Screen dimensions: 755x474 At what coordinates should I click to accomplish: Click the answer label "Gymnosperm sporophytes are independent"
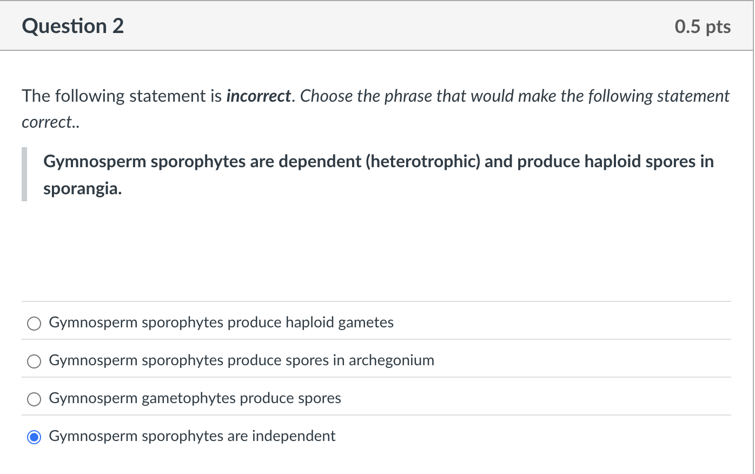pos(192,436)
